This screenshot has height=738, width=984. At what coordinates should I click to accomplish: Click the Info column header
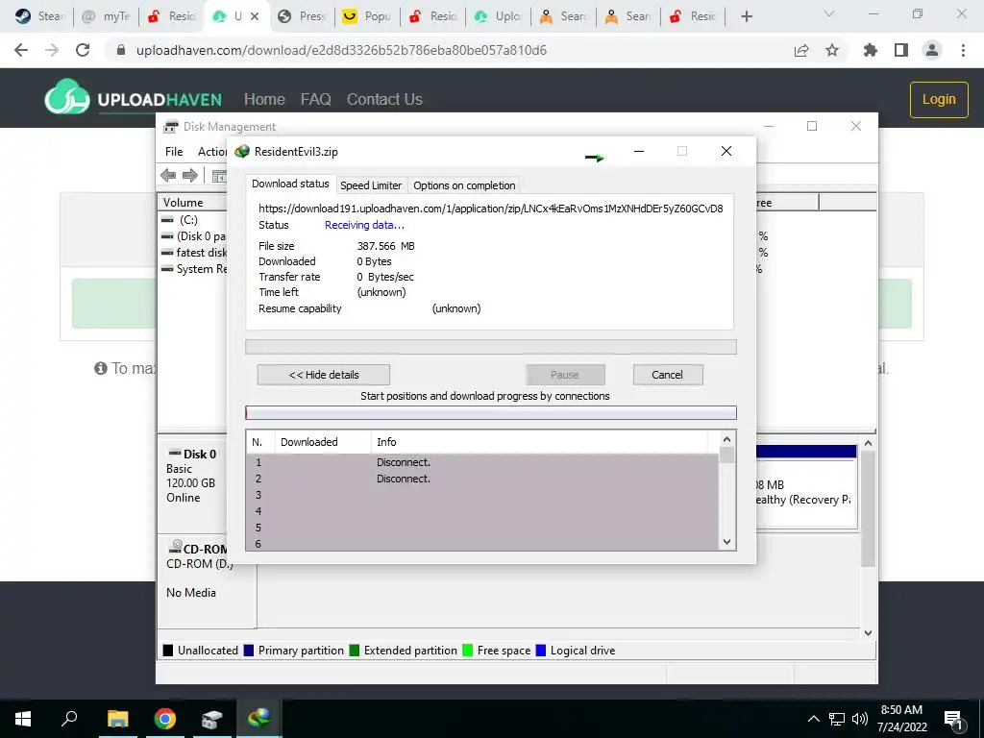[x=538, y=442]
